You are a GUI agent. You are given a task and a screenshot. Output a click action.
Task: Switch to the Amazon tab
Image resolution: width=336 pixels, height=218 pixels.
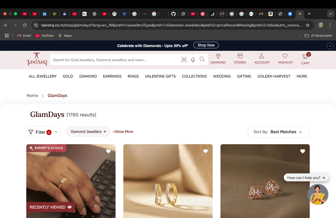pyautogui.click(x=271, y=14)
